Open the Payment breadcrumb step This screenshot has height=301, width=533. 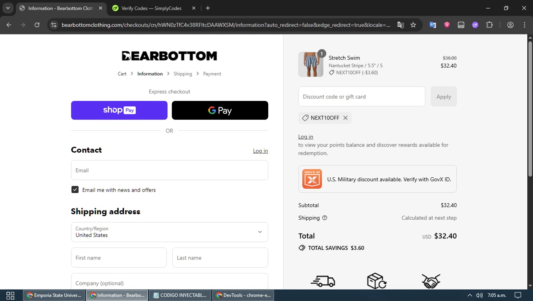pyautogui.click(x=212, y=74)
